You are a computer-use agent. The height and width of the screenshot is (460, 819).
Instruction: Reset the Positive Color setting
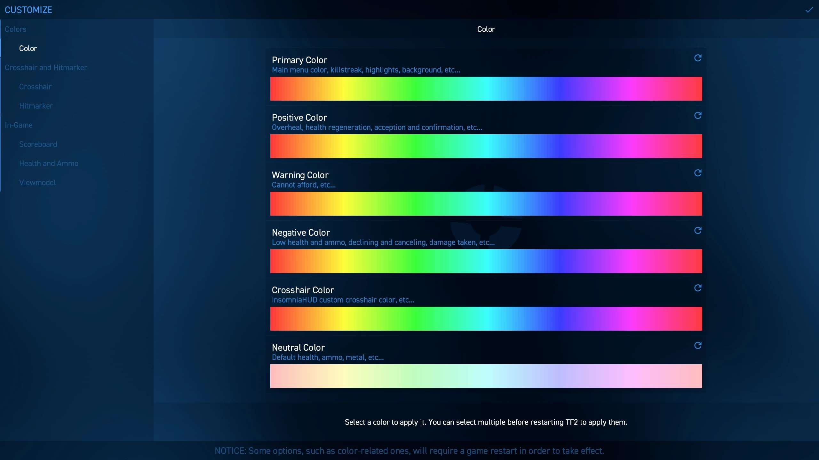pos(698,116)
